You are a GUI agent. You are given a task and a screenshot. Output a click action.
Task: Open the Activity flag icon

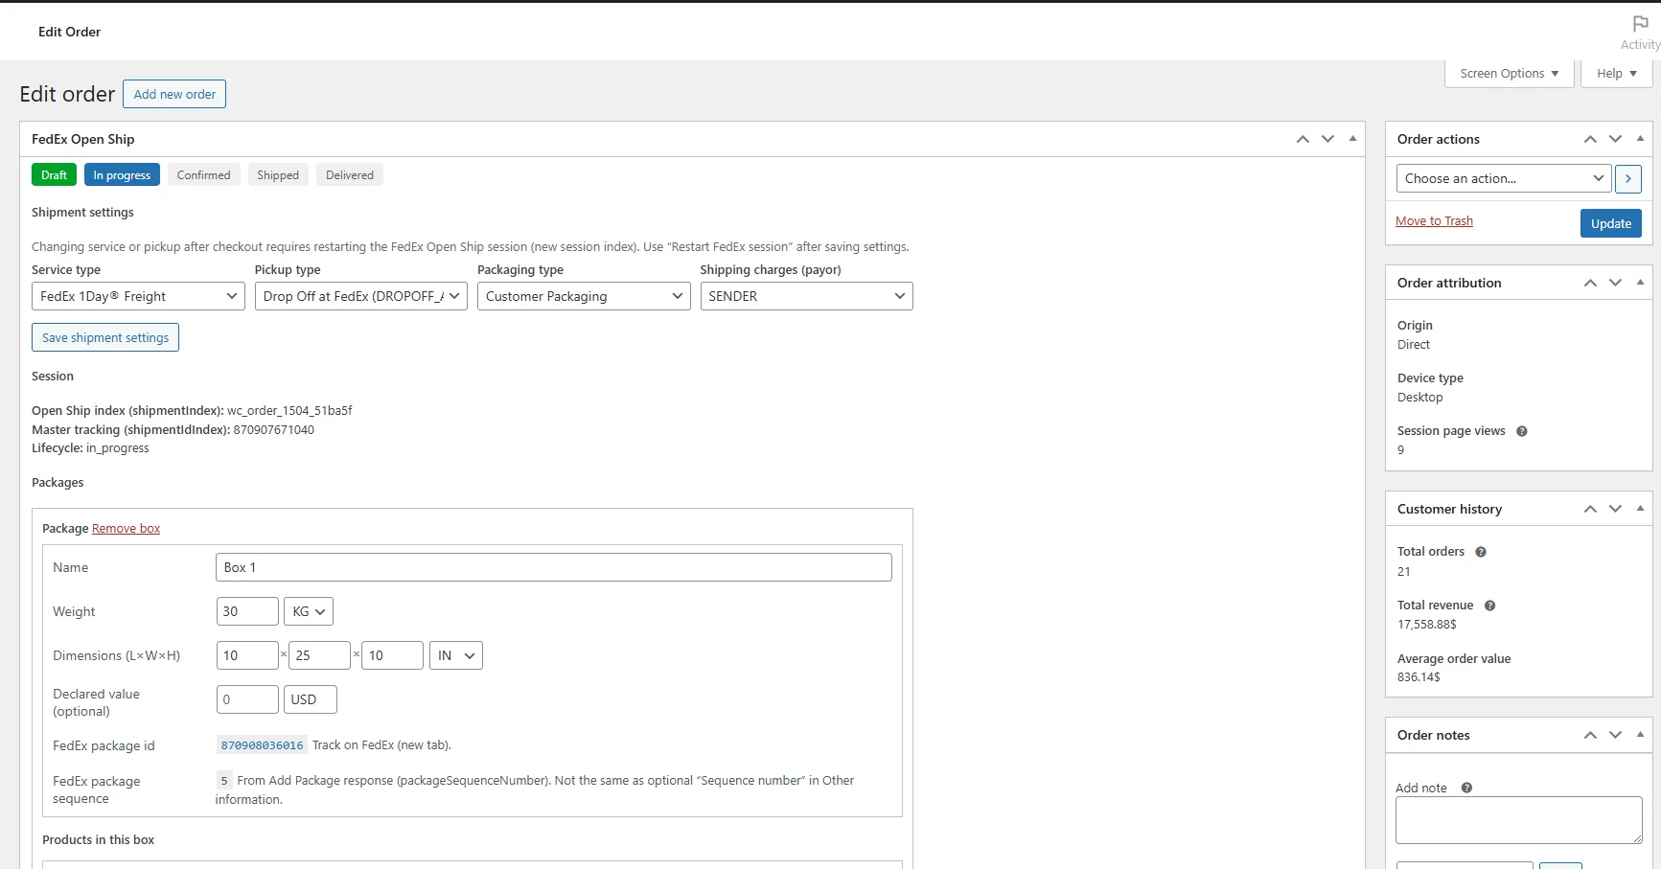pyautogui.click(x=1640, y=24)
